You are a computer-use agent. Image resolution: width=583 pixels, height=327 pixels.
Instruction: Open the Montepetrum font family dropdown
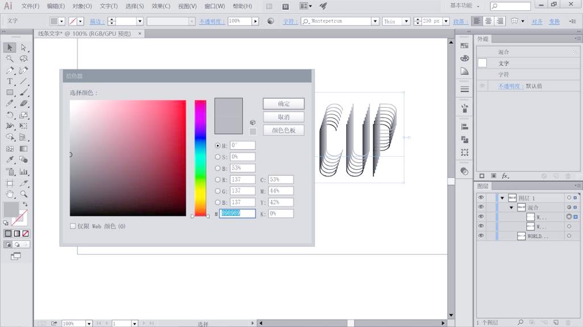point(375,21)
